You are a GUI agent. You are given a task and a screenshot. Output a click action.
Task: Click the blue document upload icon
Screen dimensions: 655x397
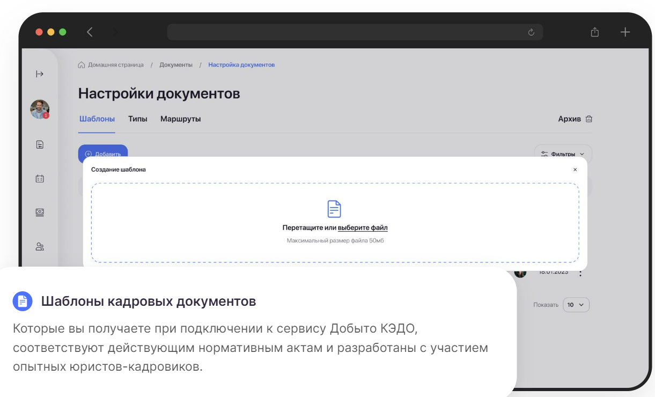[334, 209]
